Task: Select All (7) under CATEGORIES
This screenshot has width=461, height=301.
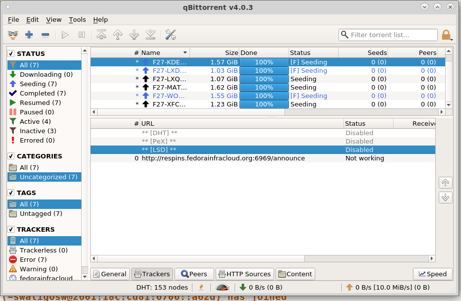Action: 45,167
